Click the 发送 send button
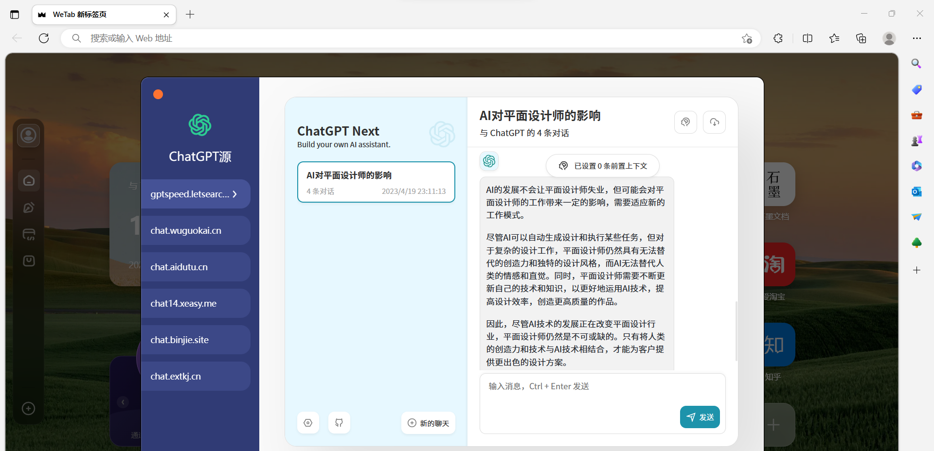Viewport: 934px width, 451px height. [700, 417]
